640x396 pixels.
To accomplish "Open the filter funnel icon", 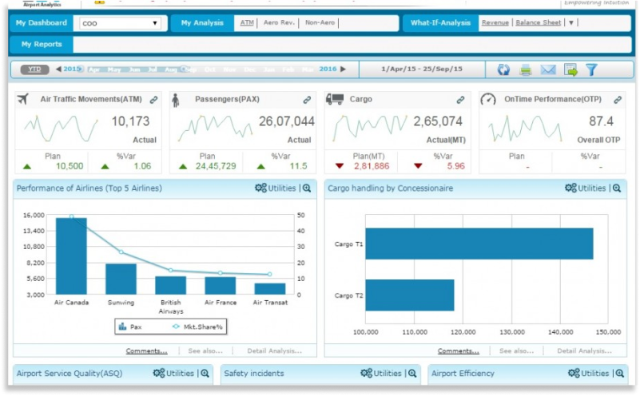I will tap(591, 69).
